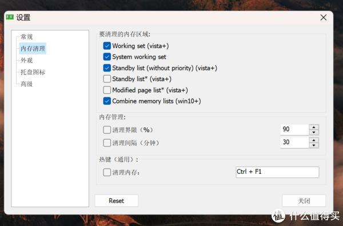Increase 清理间隔 minutes with up arrow
The width and height of the screenshot is (343, 226).
pyautogui.click(x=314, y=140)
